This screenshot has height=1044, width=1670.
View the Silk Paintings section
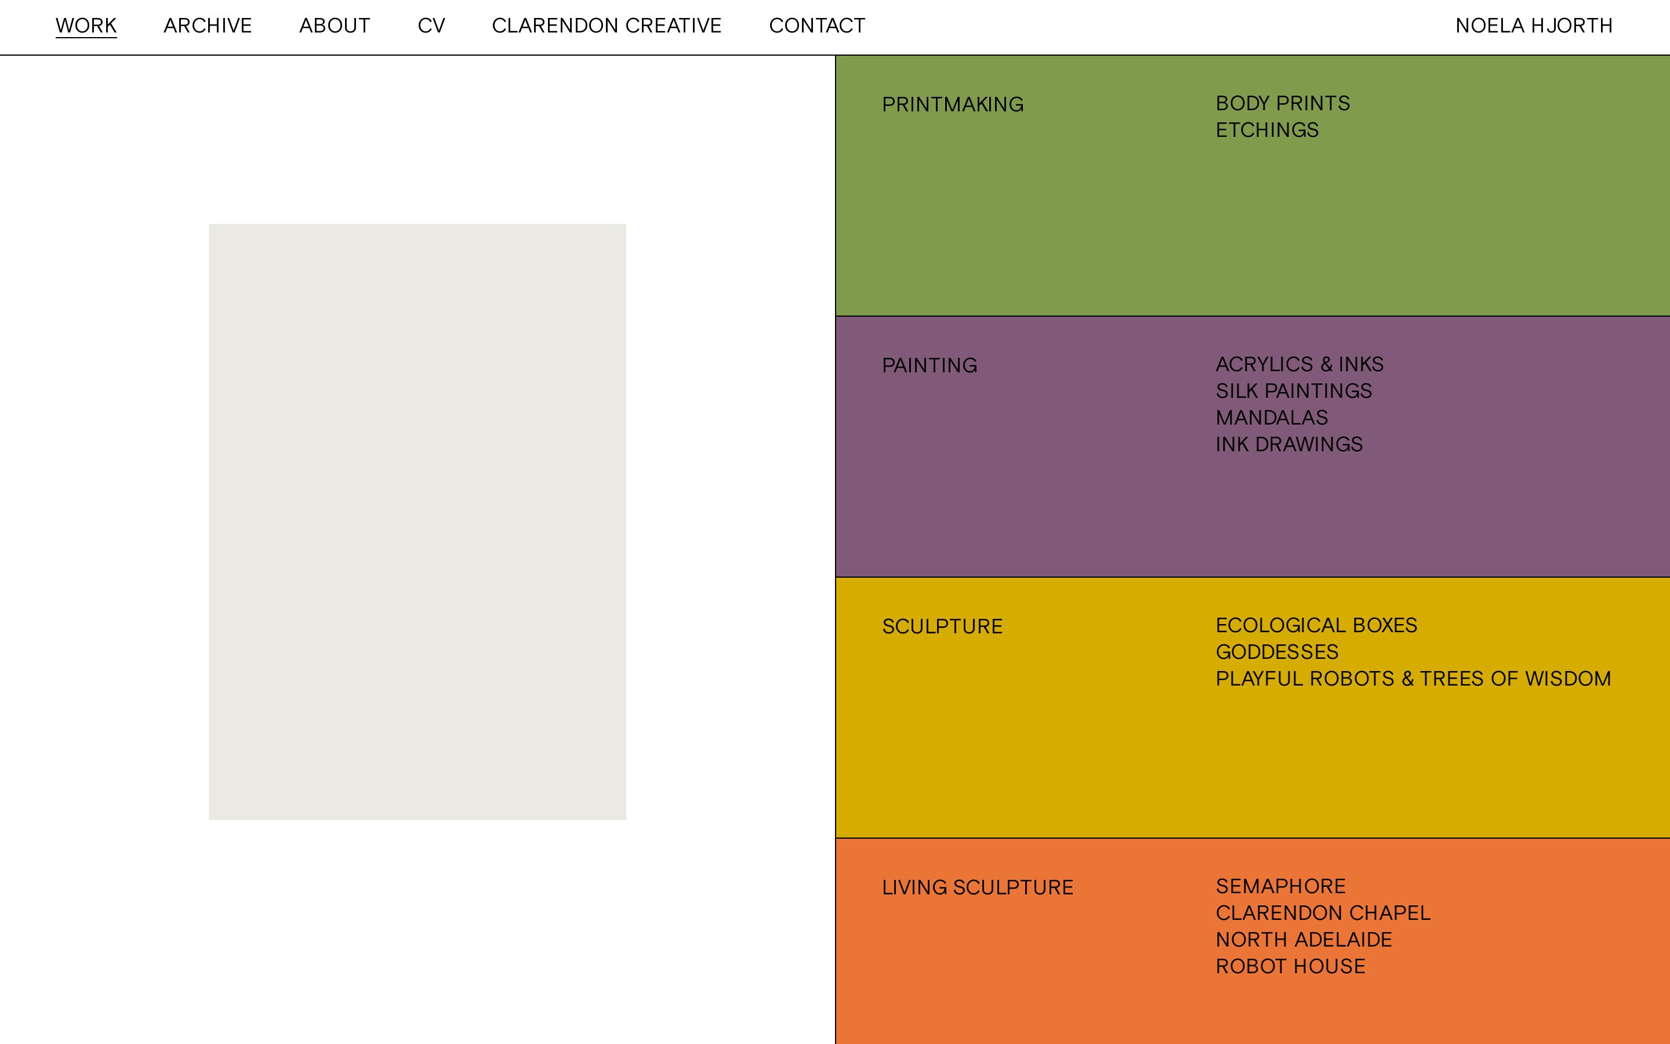[1293, 391]
